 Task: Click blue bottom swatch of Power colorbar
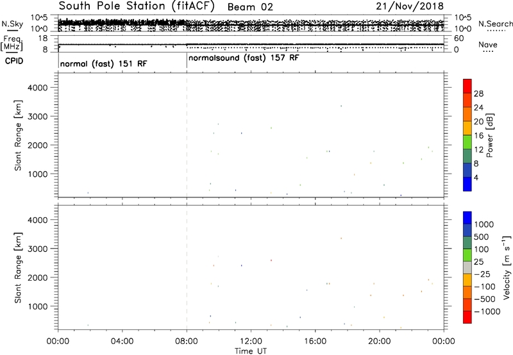tap(467, 184)
